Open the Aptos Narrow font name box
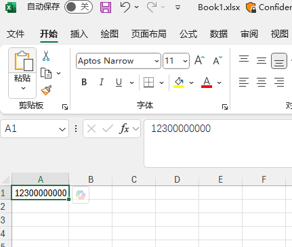292x247 pixels. click(119, 61)
